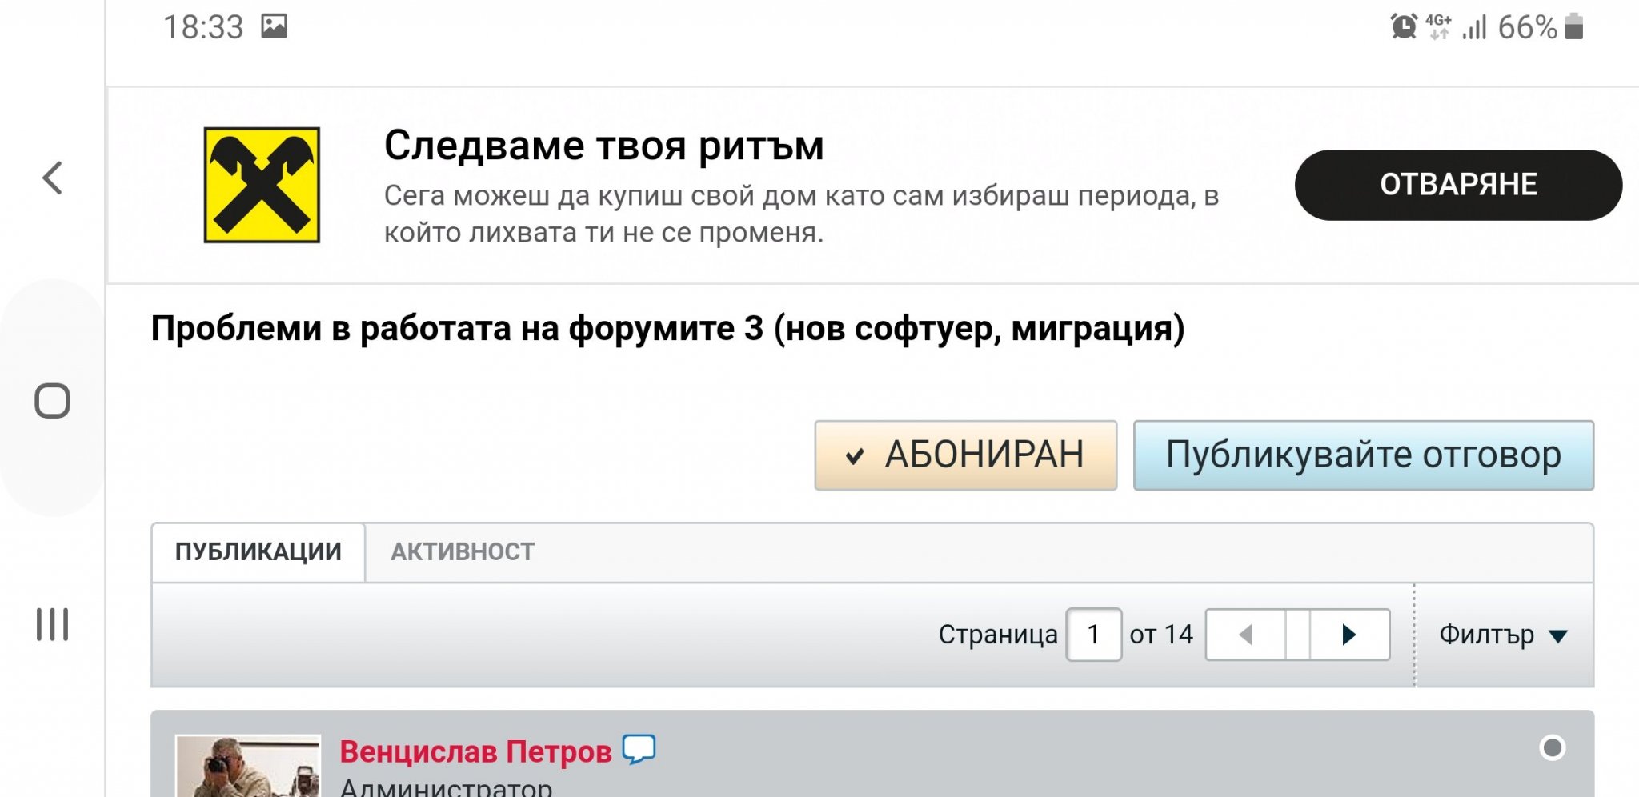Switch to the АКТИВНОСТ tab
1639x797 pixels.
(x=462, y=552)
